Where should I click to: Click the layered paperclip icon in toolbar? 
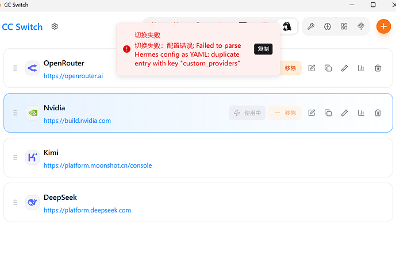point(360,26)
